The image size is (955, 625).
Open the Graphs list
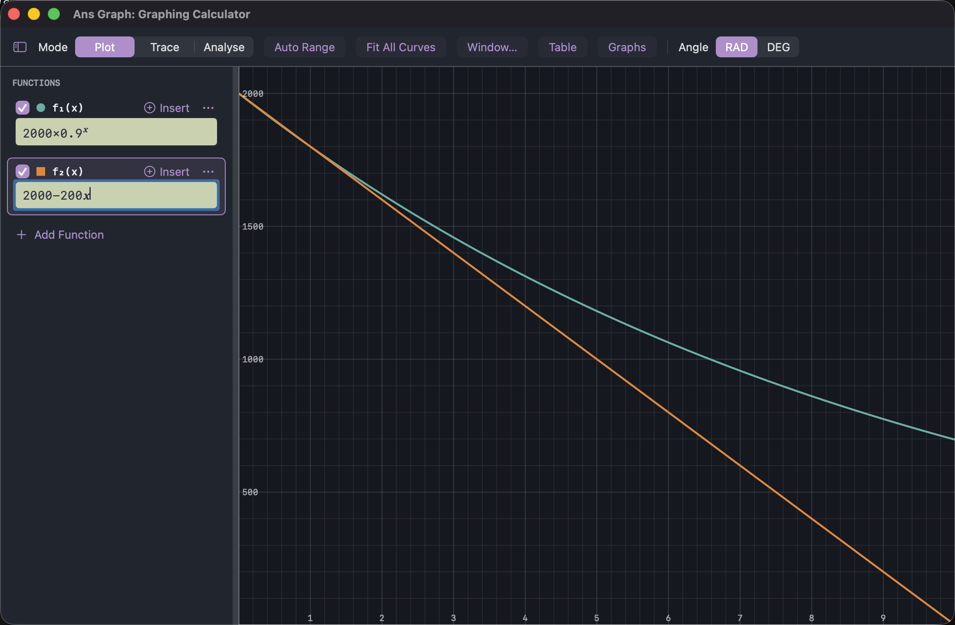627,47
